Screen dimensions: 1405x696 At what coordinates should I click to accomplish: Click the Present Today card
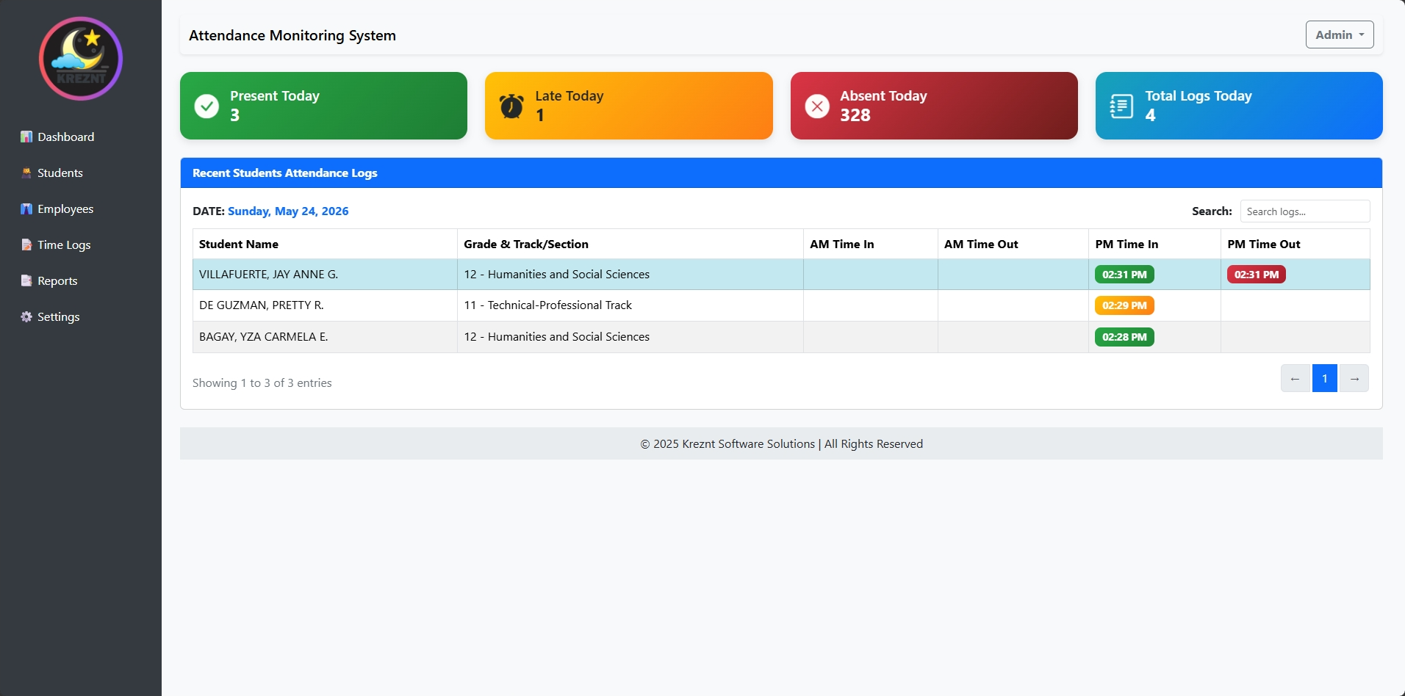point(323,106)
